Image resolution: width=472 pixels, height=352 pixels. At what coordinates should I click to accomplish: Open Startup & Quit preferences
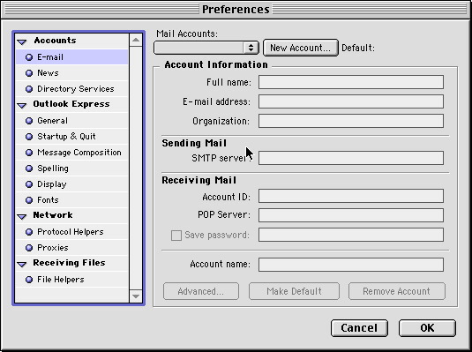72,137
